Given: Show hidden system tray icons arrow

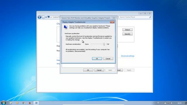Looking at the screenshot, I should pos(162,103).
